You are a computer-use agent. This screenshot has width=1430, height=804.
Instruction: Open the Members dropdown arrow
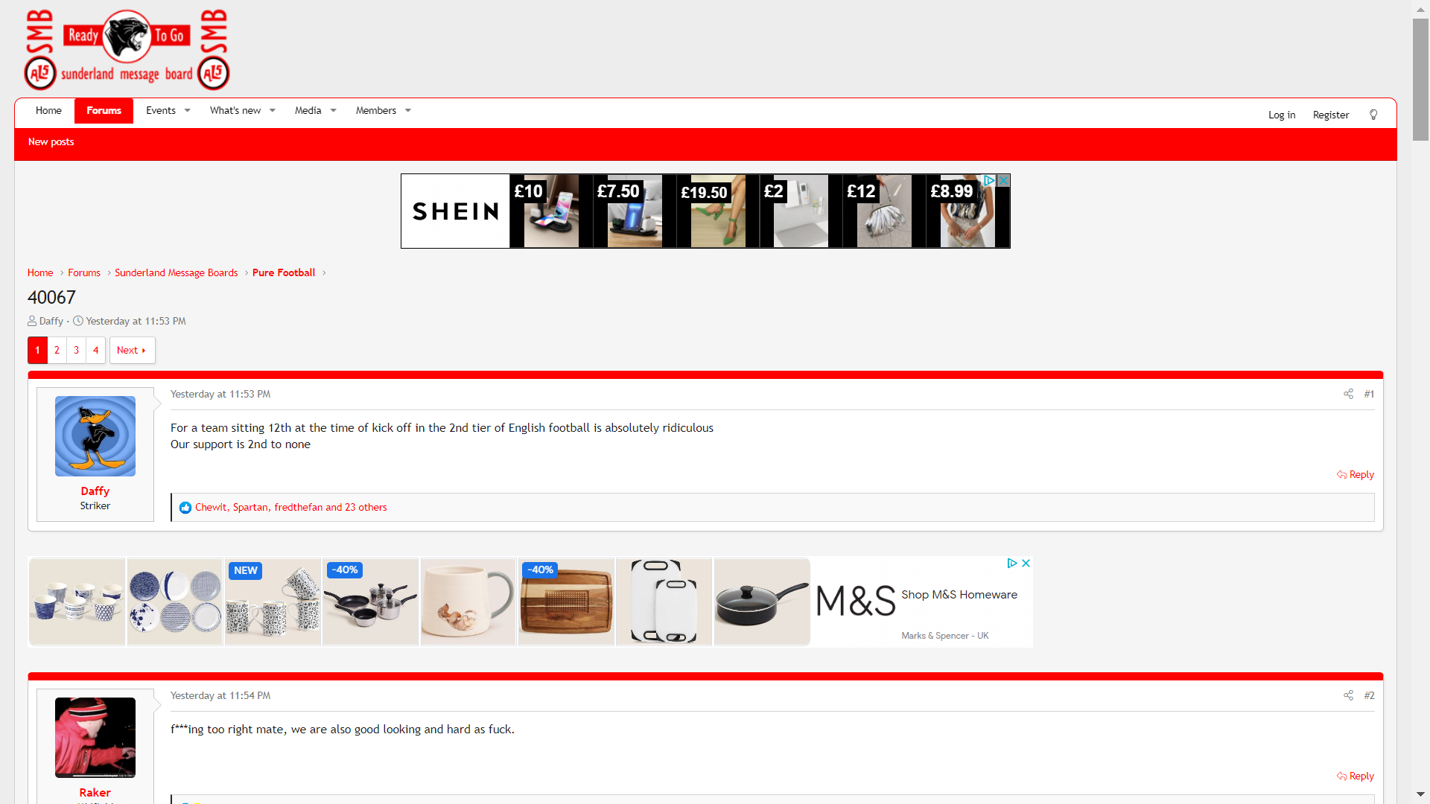point(408,111)
